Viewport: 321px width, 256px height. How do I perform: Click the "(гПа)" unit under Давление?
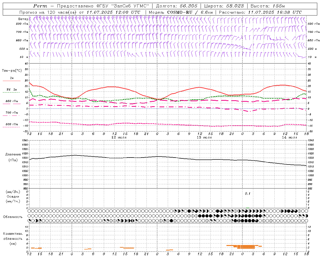(x=13, y=160)
